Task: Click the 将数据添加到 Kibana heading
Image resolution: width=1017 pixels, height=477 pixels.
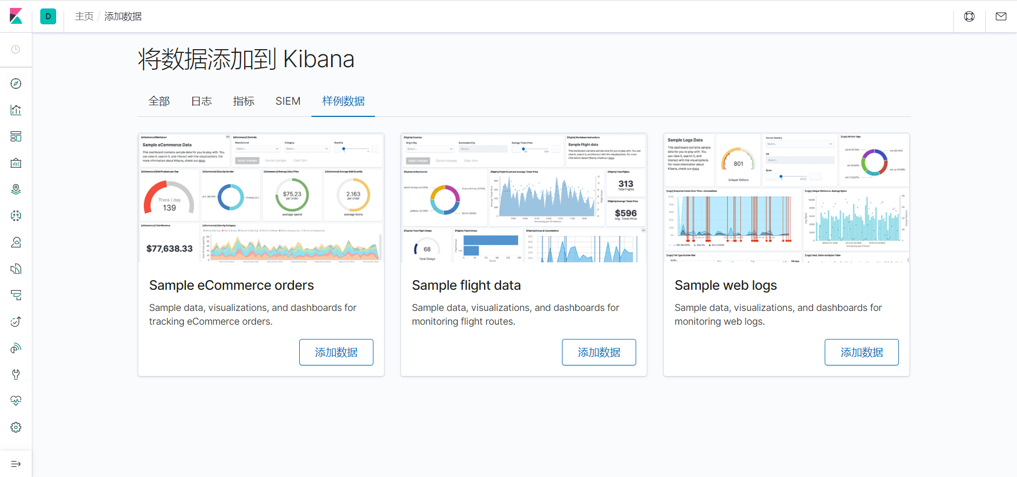Action: click(246, 59)
